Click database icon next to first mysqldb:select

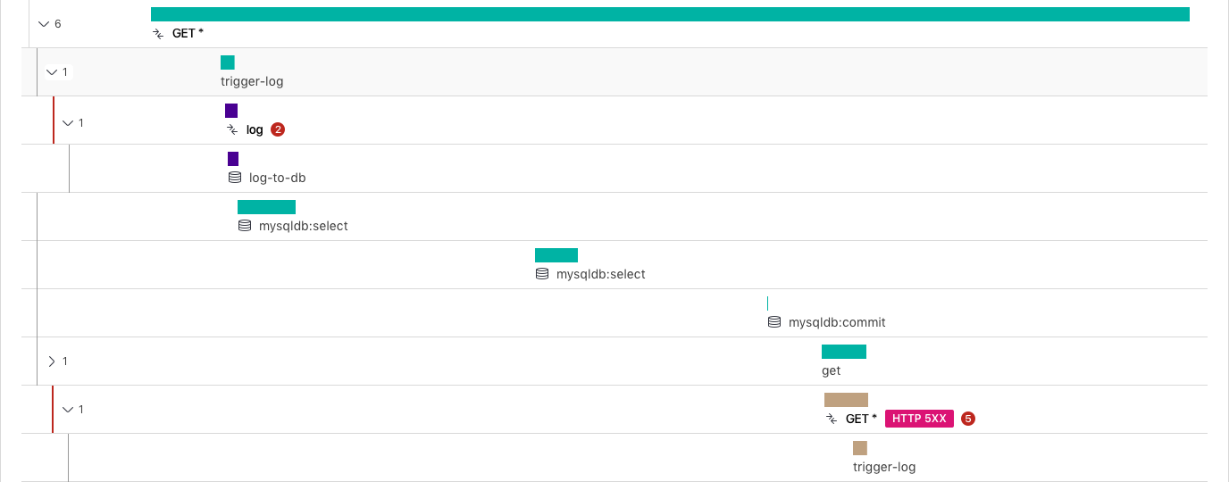(x=245, y=226)
